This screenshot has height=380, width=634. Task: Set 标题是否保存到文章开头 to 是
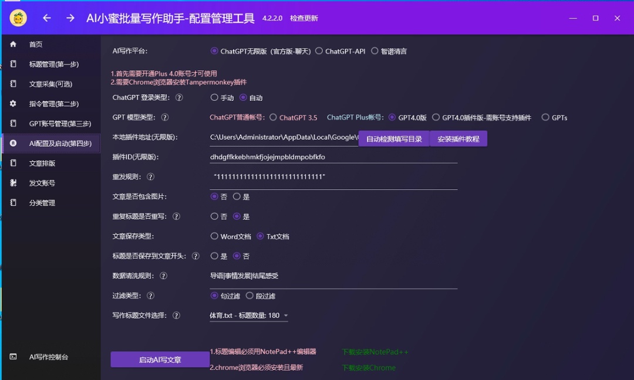point(219,256)
